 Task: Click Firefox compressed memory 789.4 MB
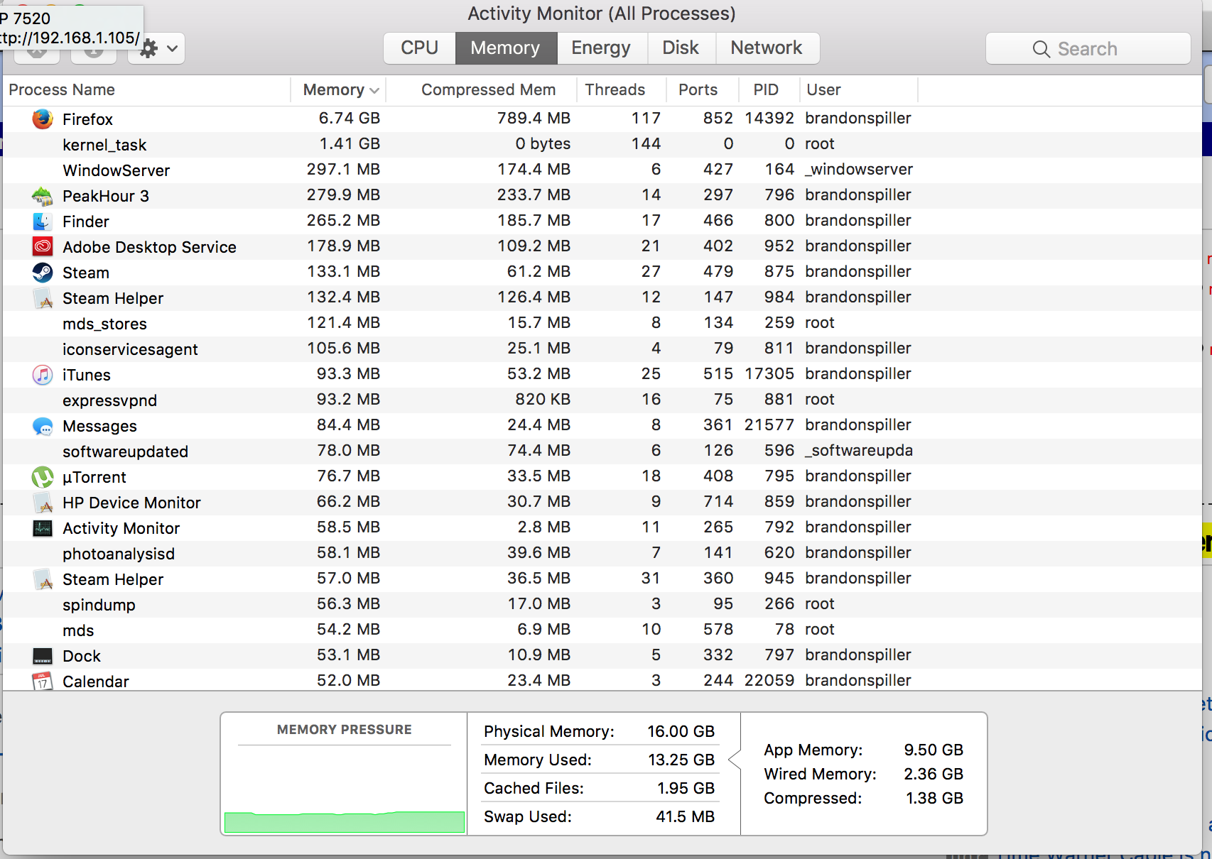click(534, 118)
